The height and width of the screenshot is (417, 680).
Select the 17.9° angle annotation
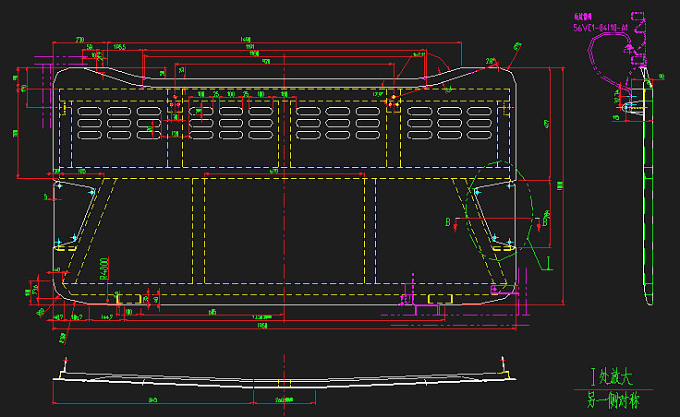(x=378, y=94)
